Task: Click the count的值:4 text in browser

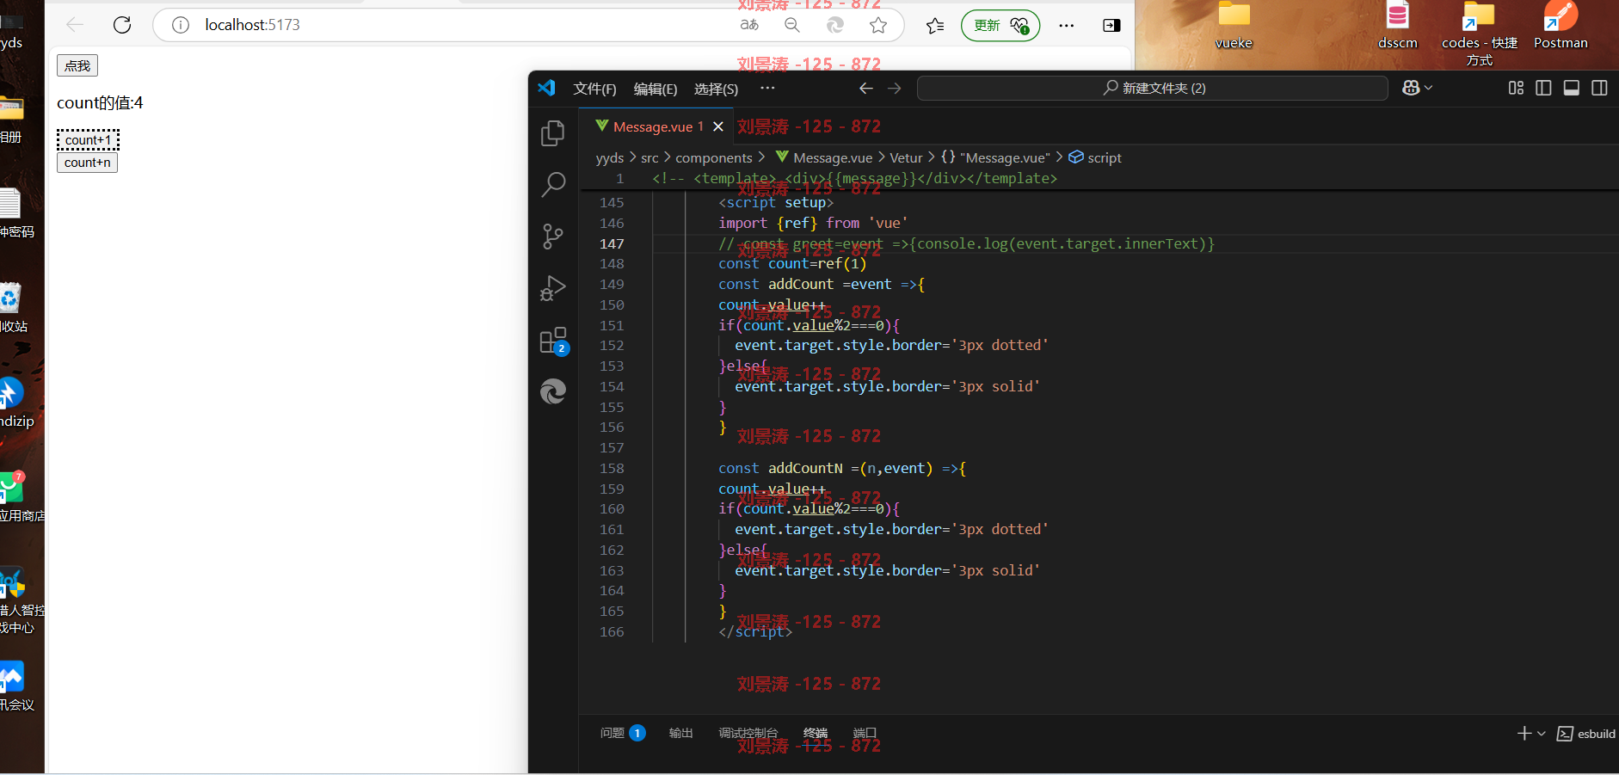Action: coord(100,103)
